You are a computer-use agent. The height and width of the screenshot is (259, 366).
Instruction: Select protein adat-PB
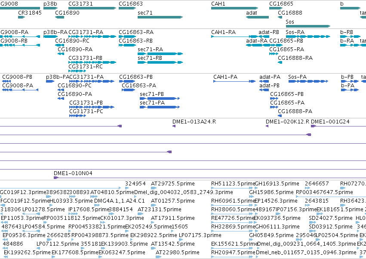click(x=269, y=86)
